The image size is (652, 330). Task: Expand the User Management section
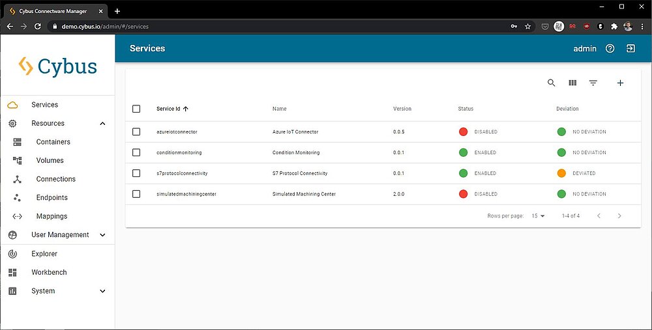coord(102,235)
